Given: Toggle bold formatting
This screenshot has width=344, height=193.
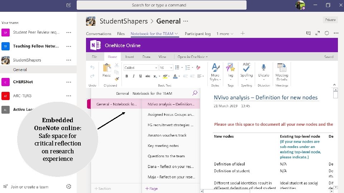Looking at the screenshot, I should [x=126, y=76].
